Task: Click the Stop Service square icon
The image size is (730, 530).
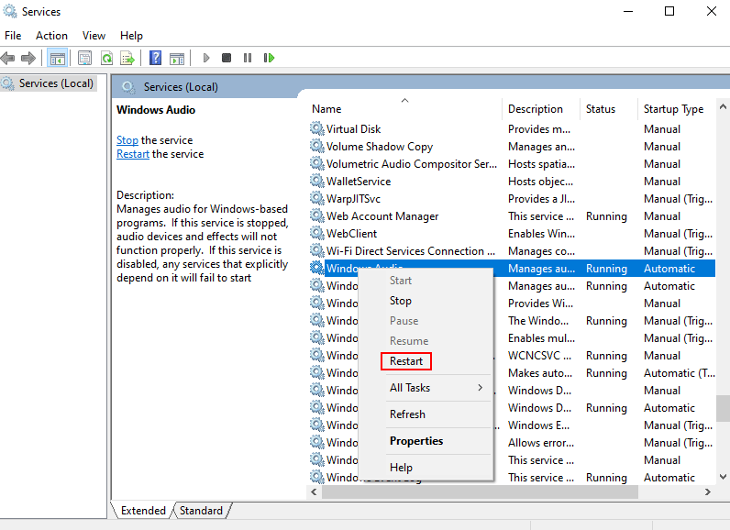Action: click(x=227, y=58)
